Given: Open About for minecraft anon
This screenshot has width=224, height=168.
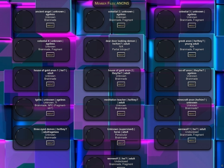Looking at the screenshot, I should coord(192,114).
